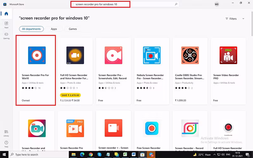Open Coolle OBBS Studio Pro title link

pos(189,77)
